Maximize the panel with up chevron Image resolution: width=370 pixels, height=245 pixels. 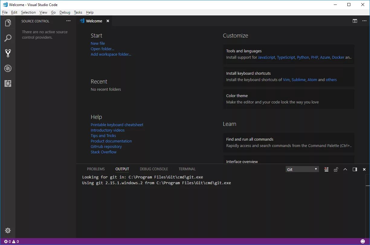(x=345, y=169)
